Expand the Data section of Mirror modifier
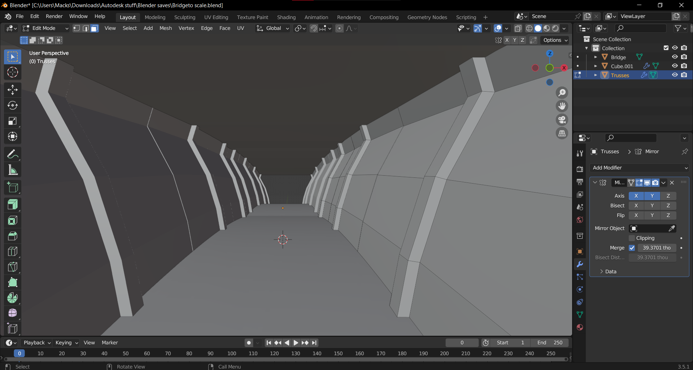Image resolution: width=693 pixels, height=370 pixels. [608, 272]
